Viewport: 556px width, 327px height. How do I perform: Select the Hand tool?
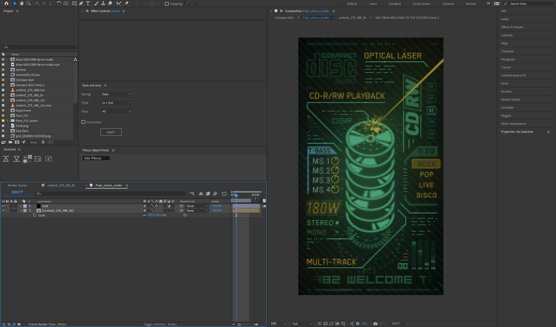(22, 3)
